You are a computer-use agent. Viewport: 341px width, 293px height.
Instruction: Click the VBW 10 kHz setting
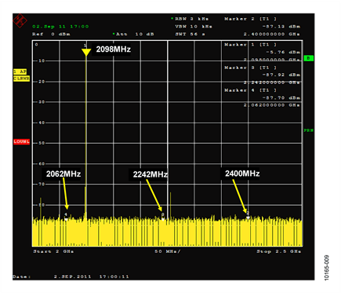point(194,27)
